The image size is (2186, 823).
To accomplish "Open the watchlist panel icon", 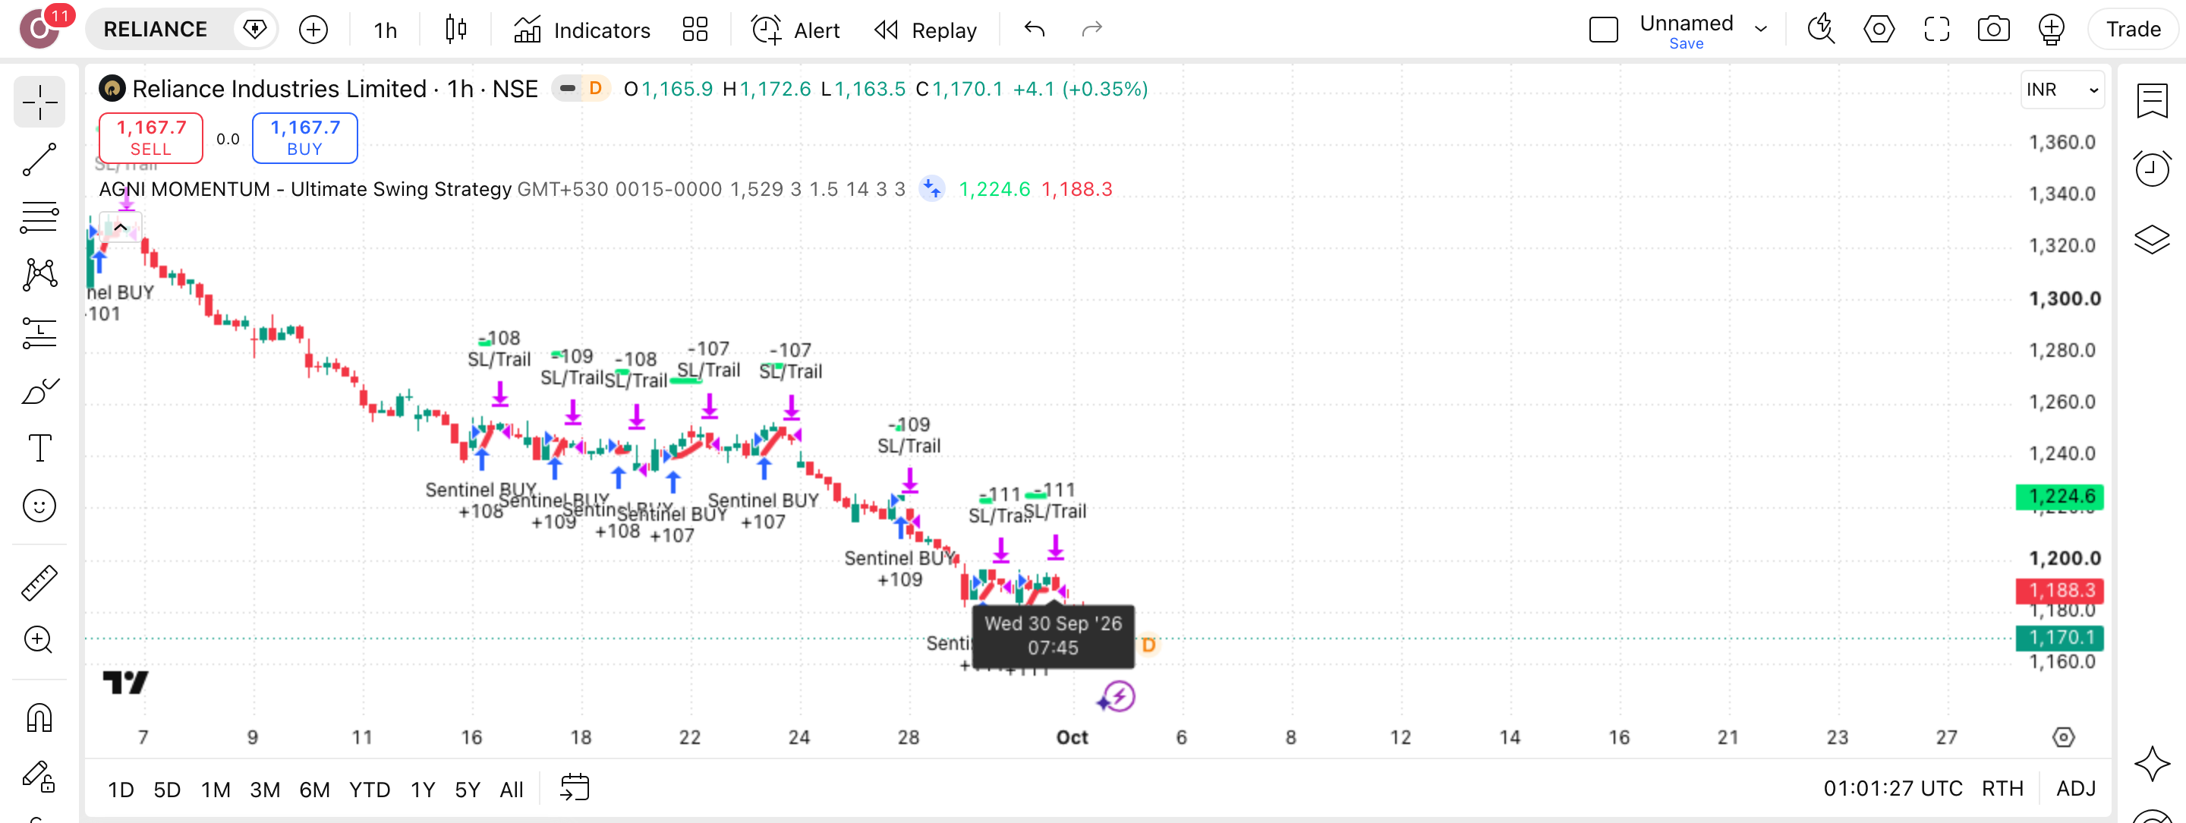I will [2152, 102].
